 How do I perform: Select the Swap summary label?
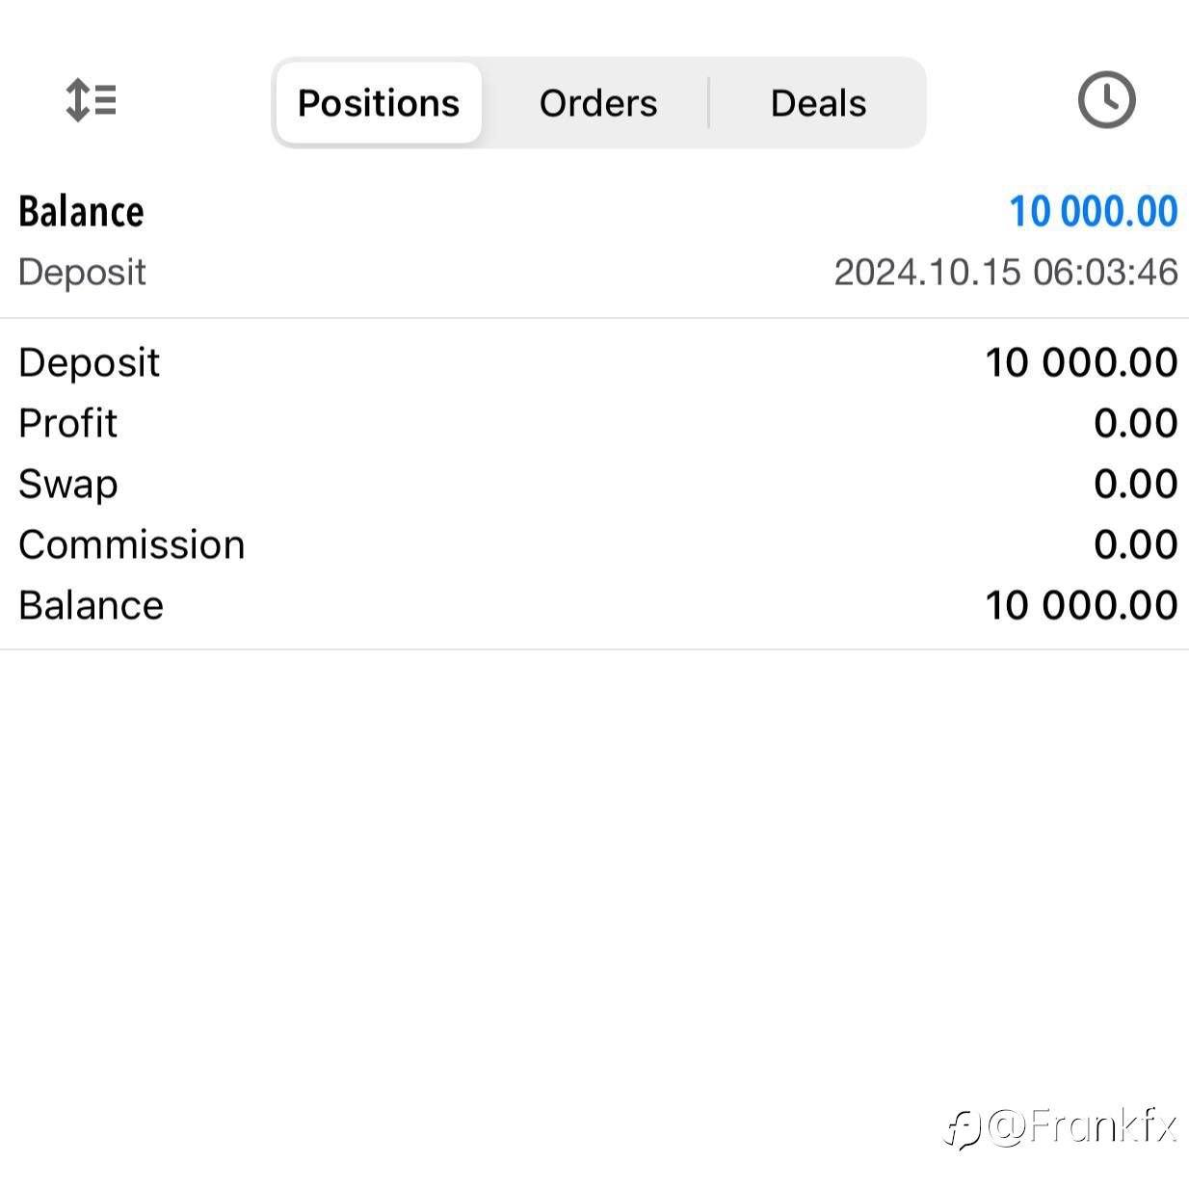(x=67, y=485)
